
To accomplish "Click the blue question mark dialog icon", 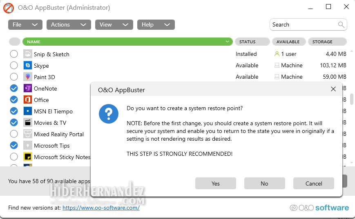I will pos(108,114).
